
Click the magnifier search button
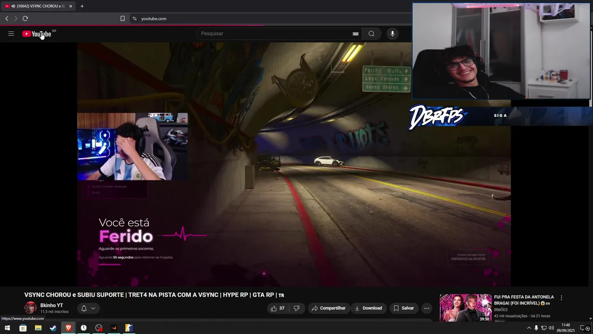[372, 33]
